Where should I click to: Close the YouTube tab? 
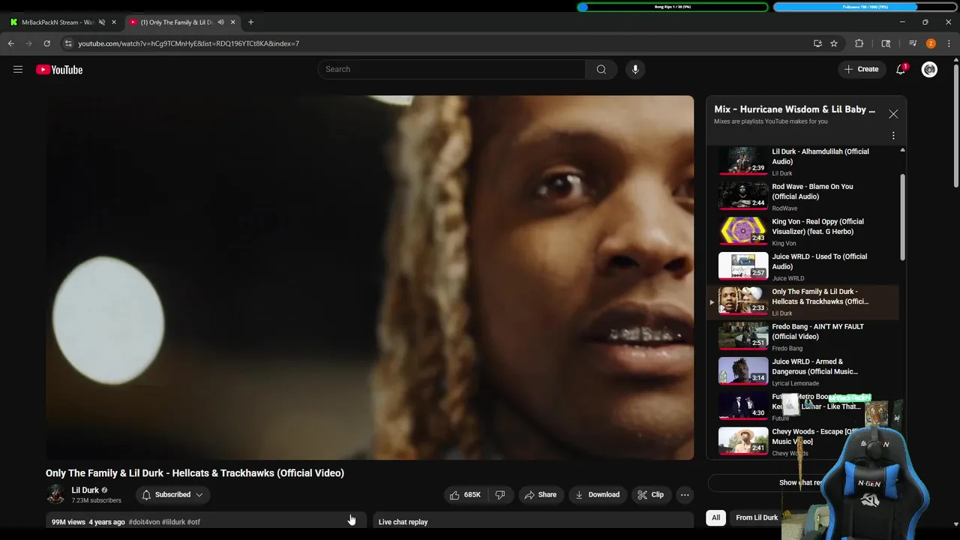click(x=232, y=22)
